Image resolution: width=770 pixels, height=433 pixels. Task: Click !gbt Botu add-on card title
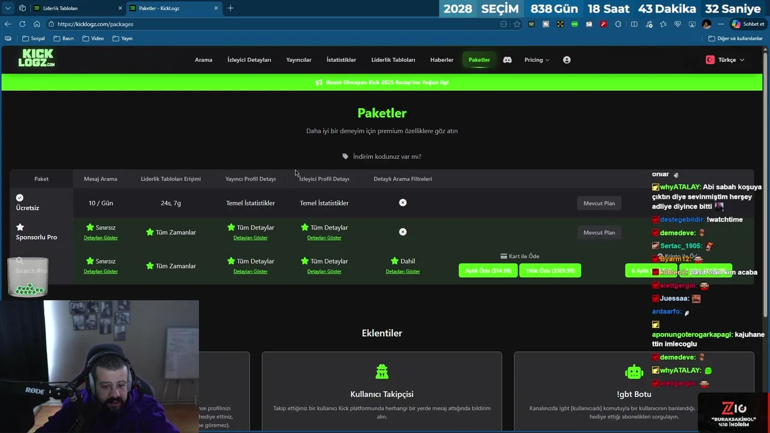tap(634, 394)
